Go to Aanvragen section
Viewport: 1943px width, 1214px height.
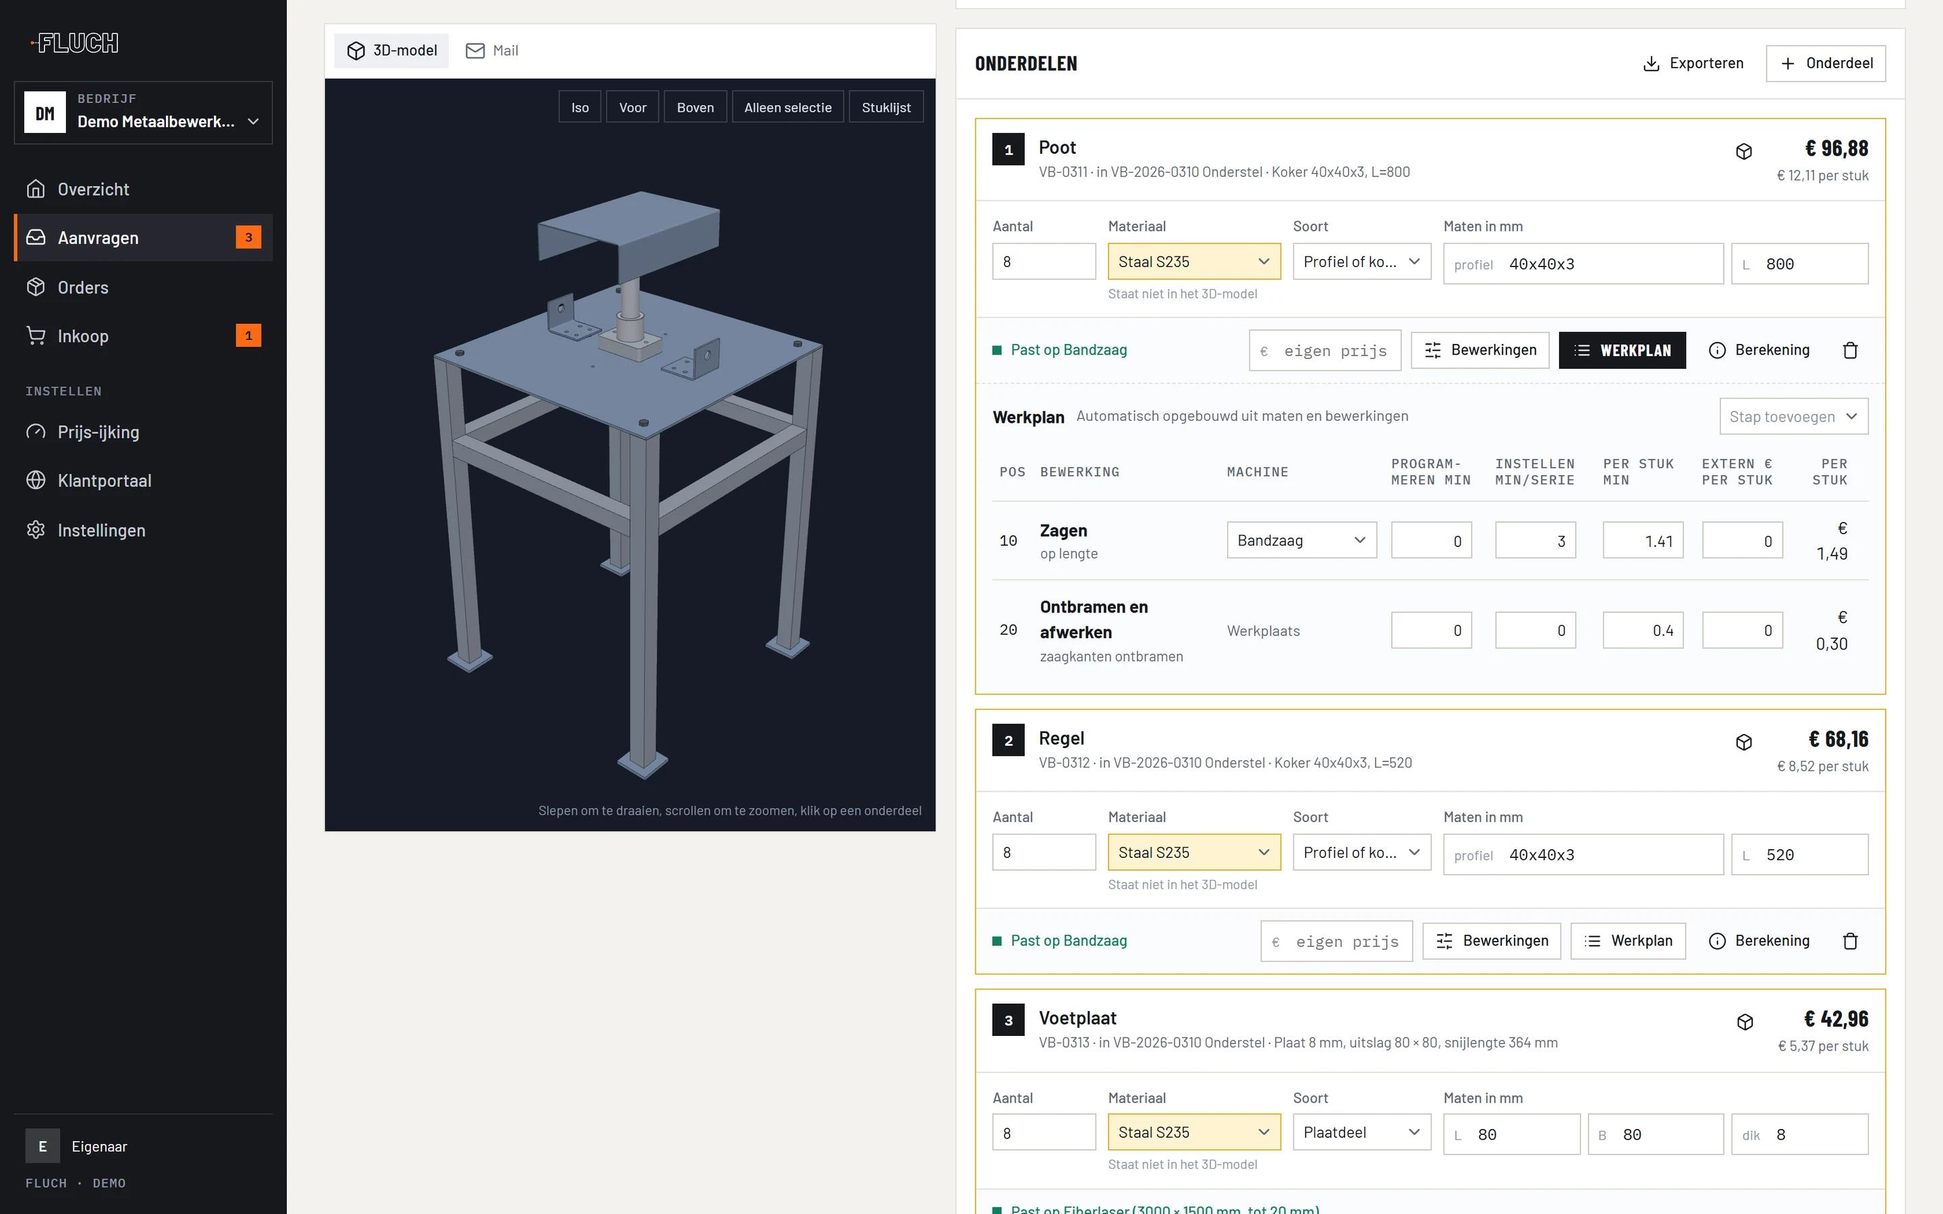coord(143,237)
